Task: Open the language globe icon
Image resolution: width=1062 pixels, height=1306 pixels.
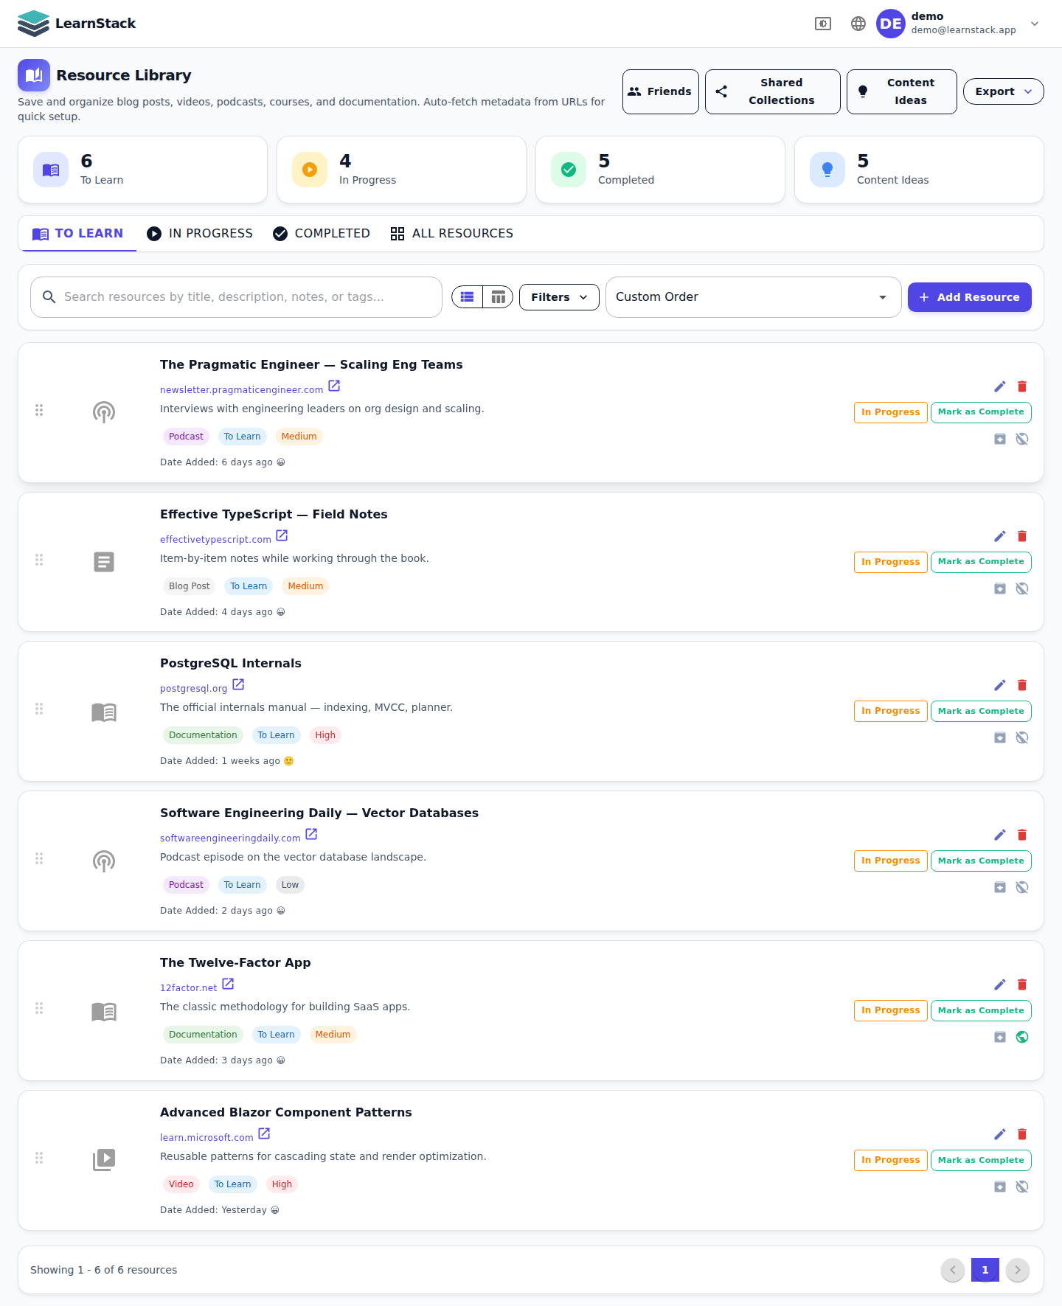Action: [858, 24]
